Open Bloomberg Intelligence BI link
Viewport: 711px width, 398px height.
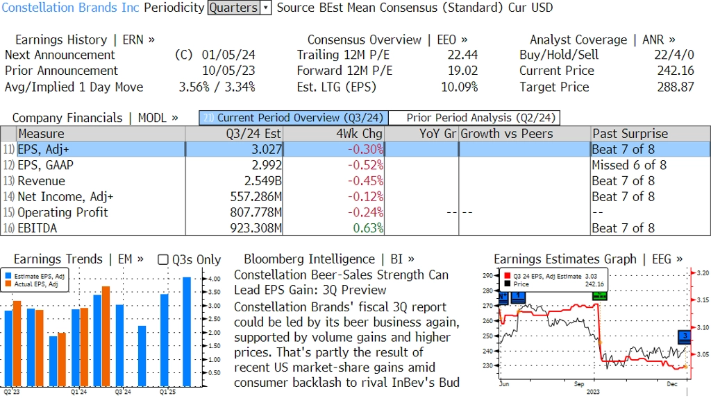coord(329,259)
